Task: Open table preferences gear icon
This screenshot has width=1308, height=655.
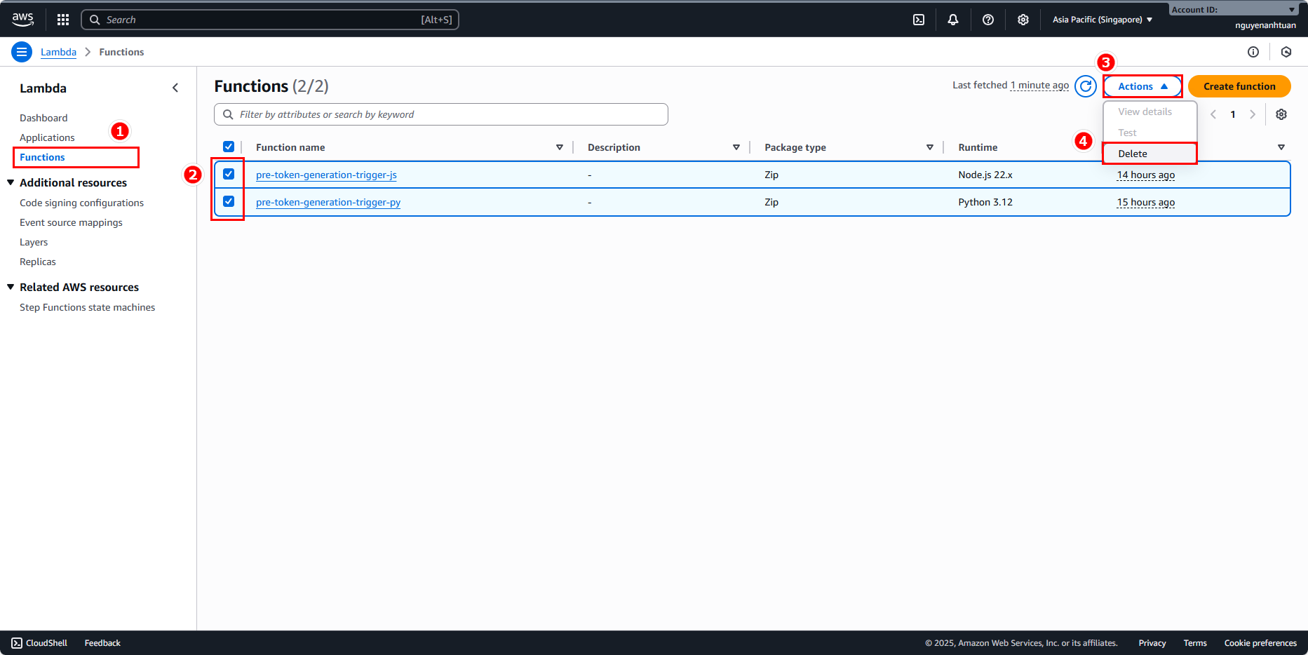Action: [x=1281, y=114]
